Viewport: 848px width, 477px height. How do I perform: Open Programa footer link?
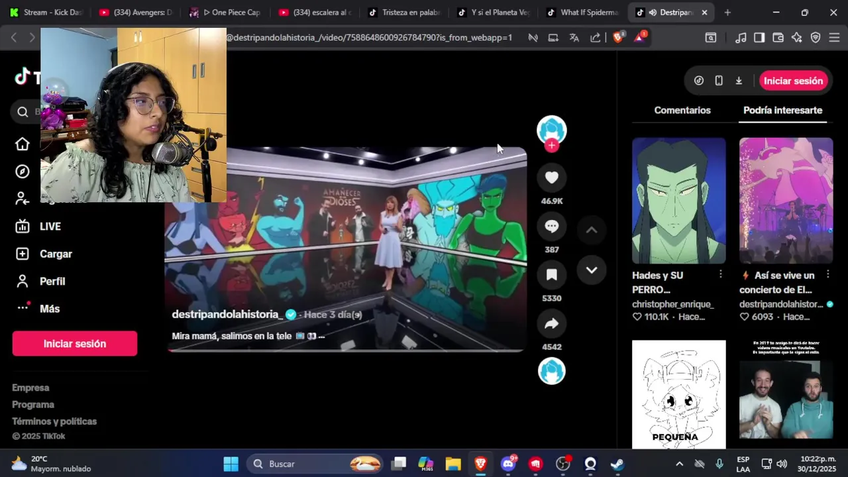tap(33, 405)
